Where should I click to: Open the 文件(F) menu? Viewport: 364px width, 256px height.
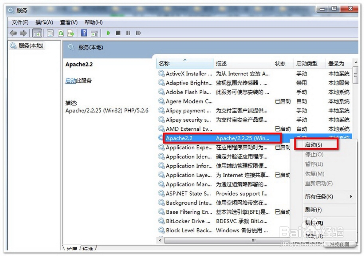click(20, 22)
